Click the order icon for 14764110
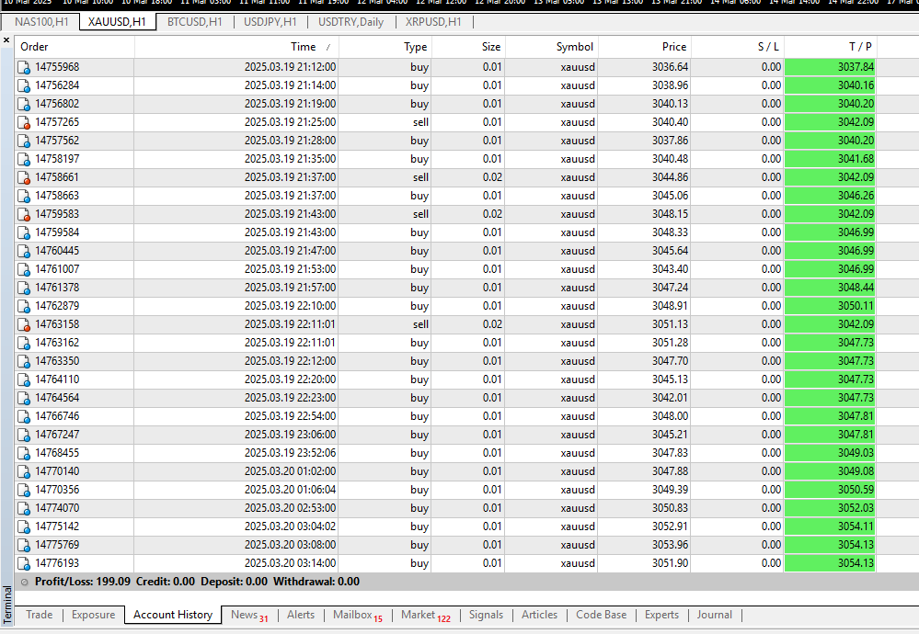919x634 pixels. click(x=24, y=379)
